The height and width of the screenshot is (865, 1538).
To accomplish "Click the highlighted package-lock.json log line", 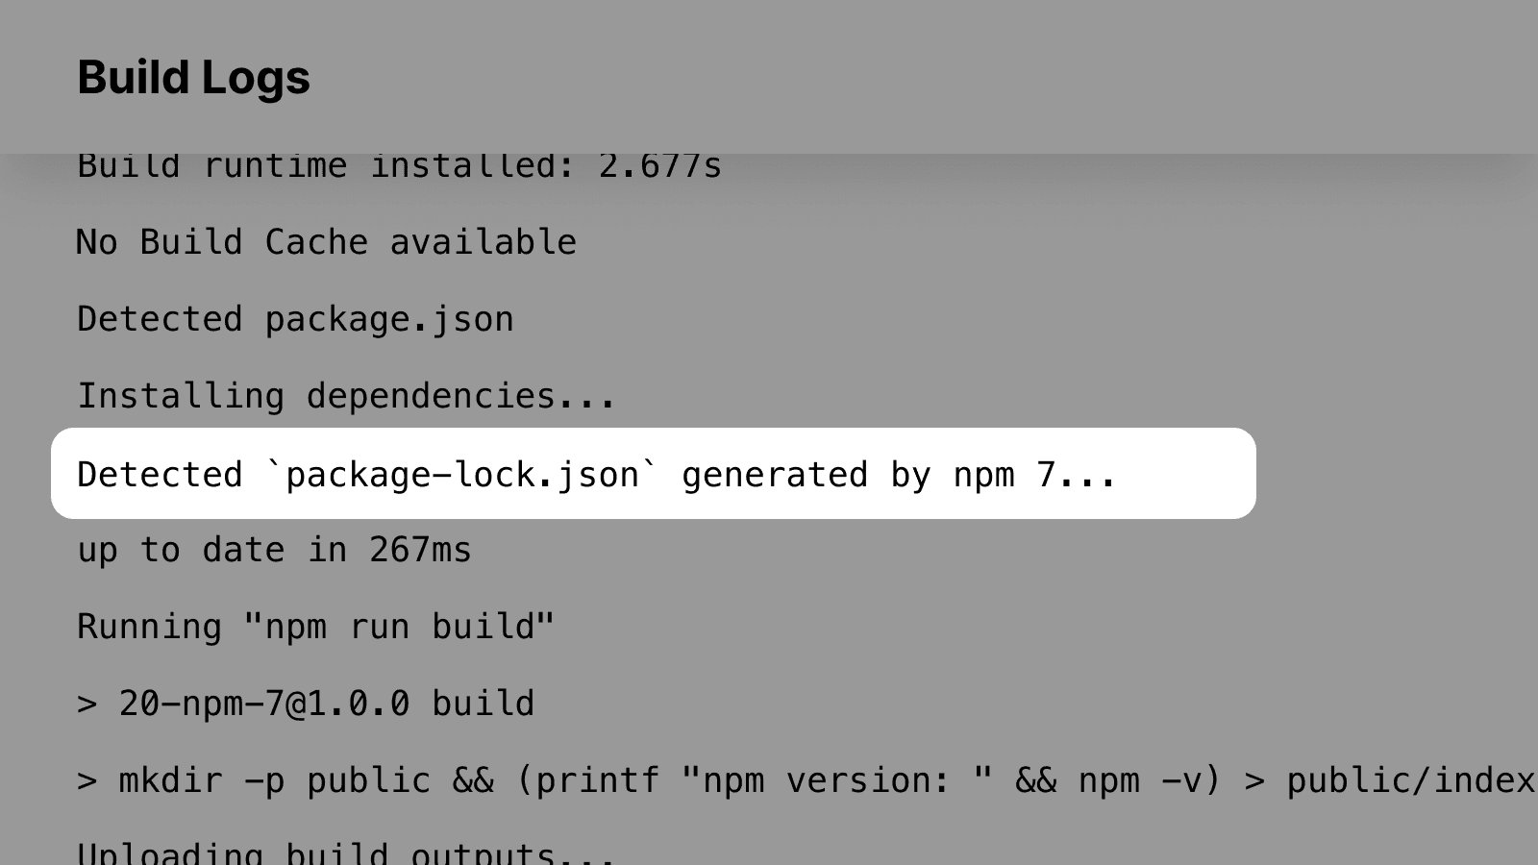I will [x=654, y=474].
